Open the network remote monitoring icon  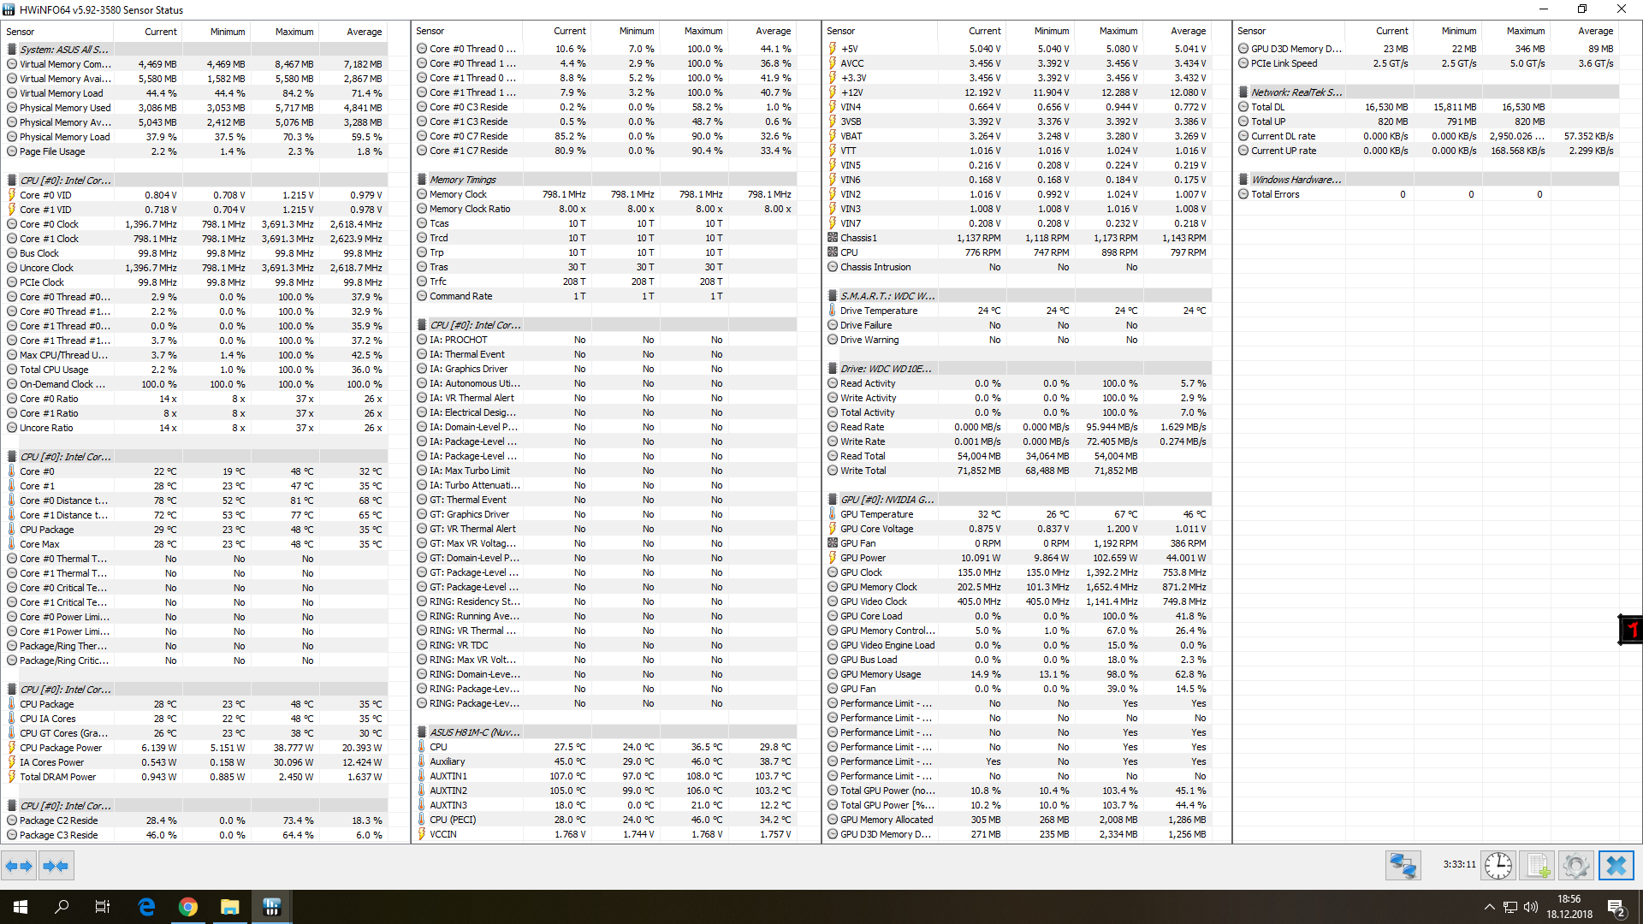click(x=1403, y=866)
